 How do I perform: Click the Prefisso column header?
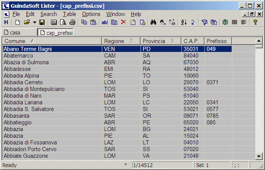click(218, 41)
